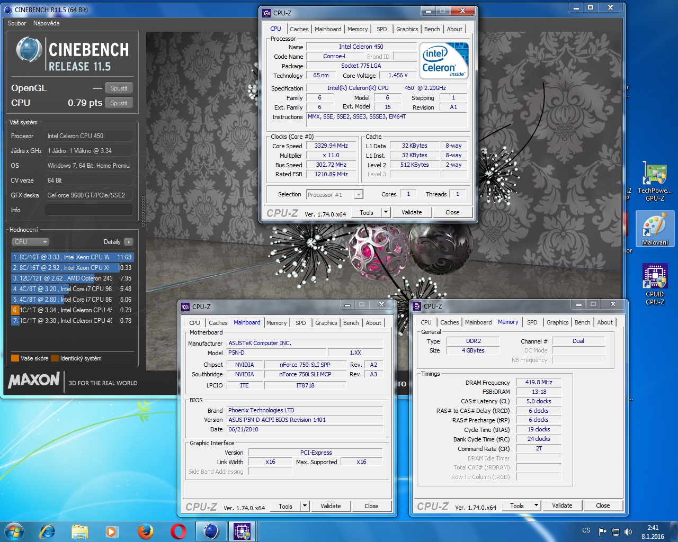Click the Intel Celeron inside logo
Screen dimensions: 678x542
[444, 60]
